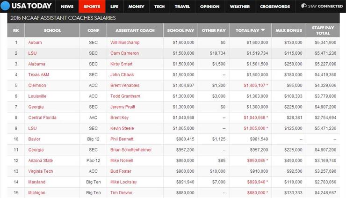Open the Money menu item
346x198 pixels.
(x=136, y=7)
